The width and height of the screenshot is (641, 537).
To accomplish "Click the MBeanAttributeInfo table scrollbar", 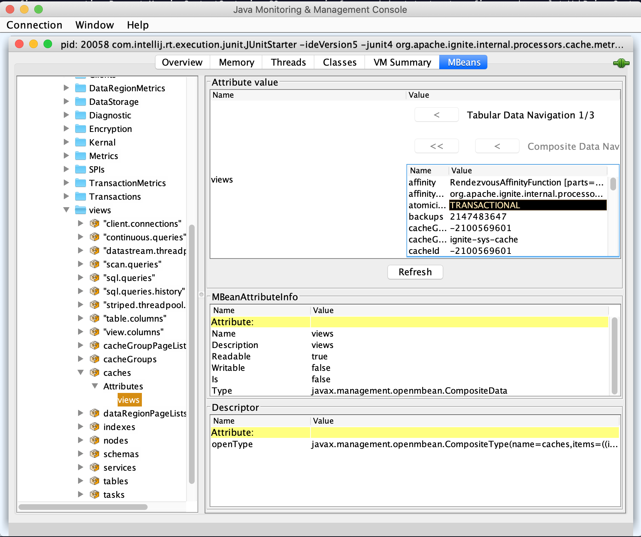I will pos(614,356).
